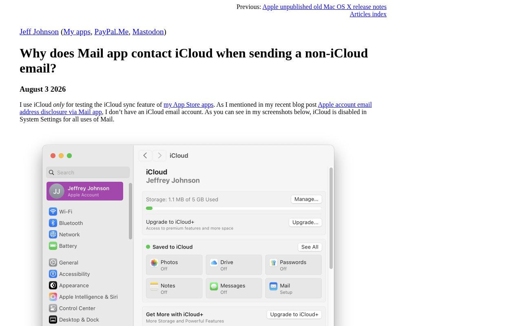Viewport: 522px width, 326px height.
Task: Click the Wi-Fi icon in Settings sidebar
Action: click(53, 211)
